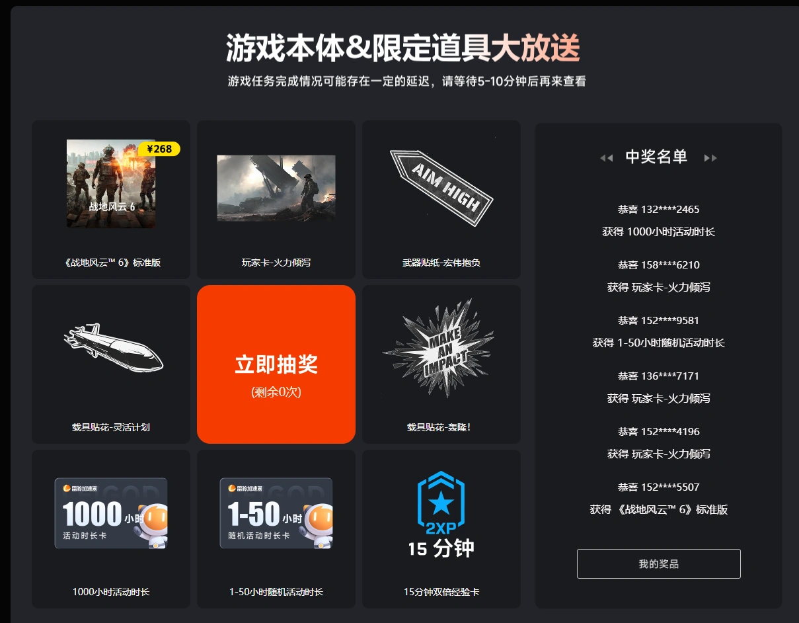Click the 立即抽奖 lottery draw button

[x=276, y=364]
